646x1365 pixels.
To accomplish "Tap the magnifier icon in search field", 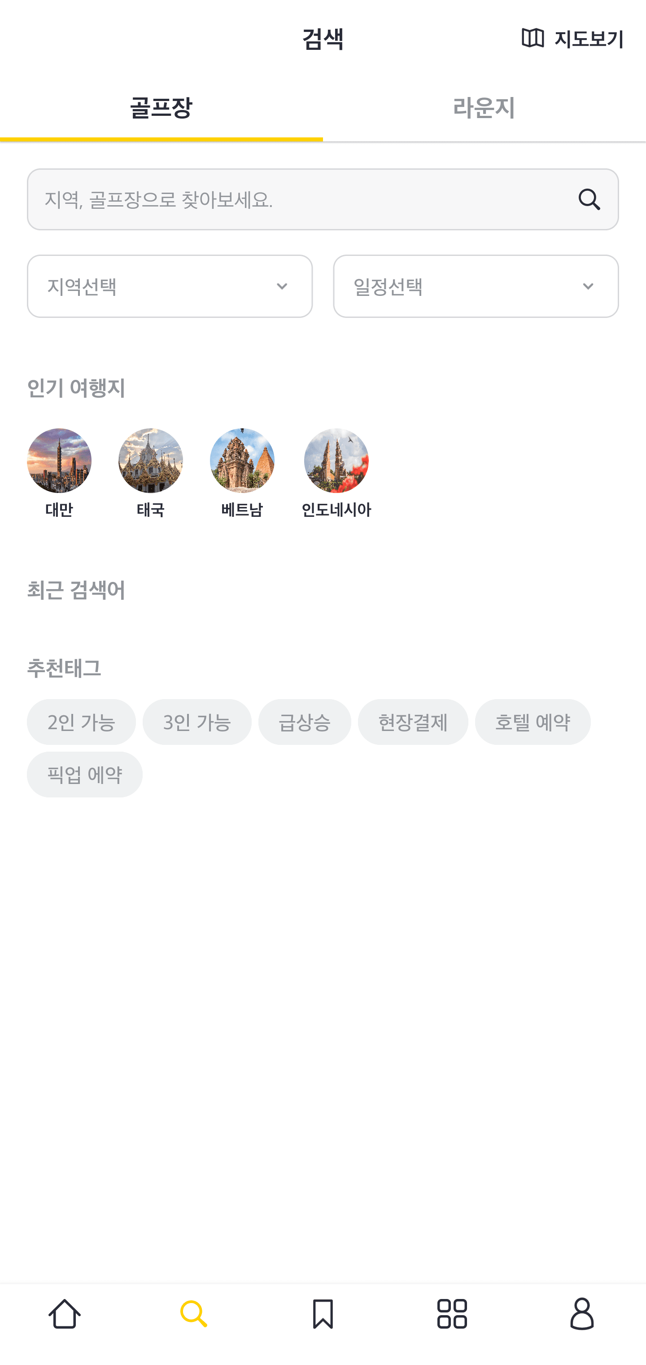I will (589, 200).
